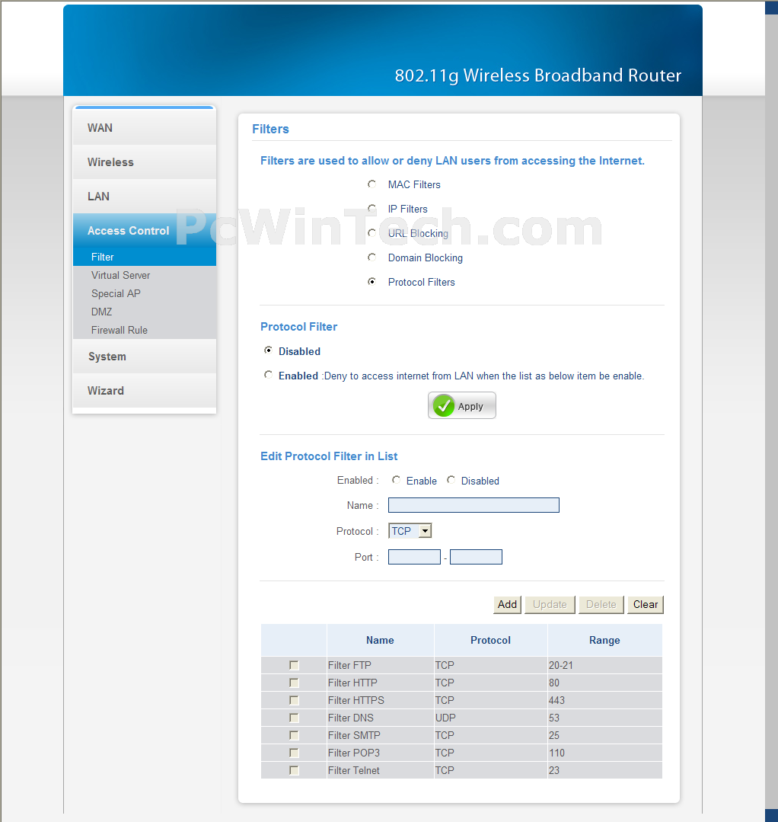Click the '443' range cell
Viewport: 778px width, 822px height.
coord(605,700)
